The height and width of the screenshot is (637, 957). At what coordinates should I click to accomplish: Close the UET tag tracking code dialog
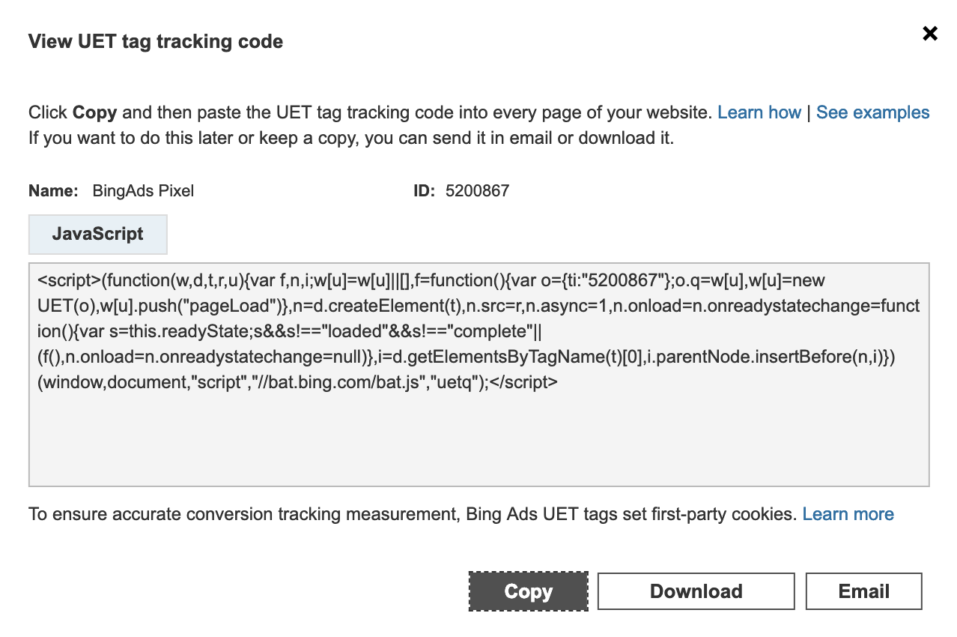click(x=929, y=33)
